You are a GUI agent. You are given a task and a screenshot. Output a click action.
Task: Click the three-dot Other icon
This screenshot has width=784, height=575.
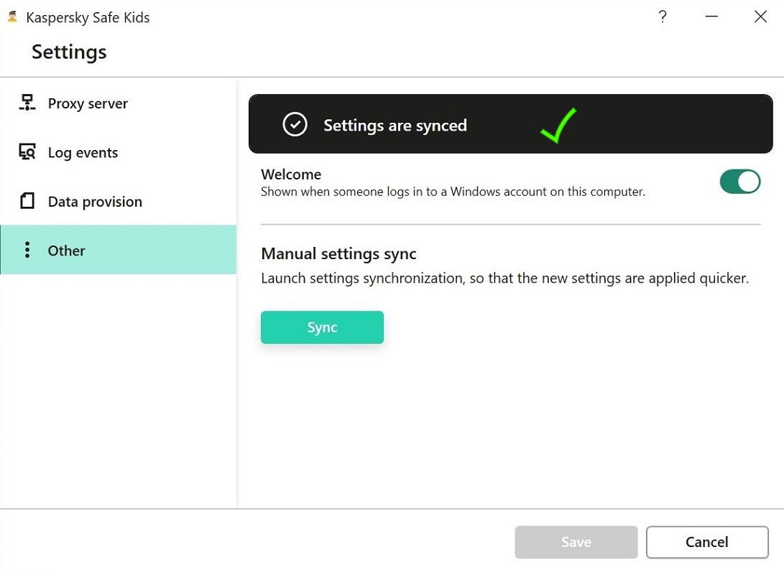pos(27,250)
